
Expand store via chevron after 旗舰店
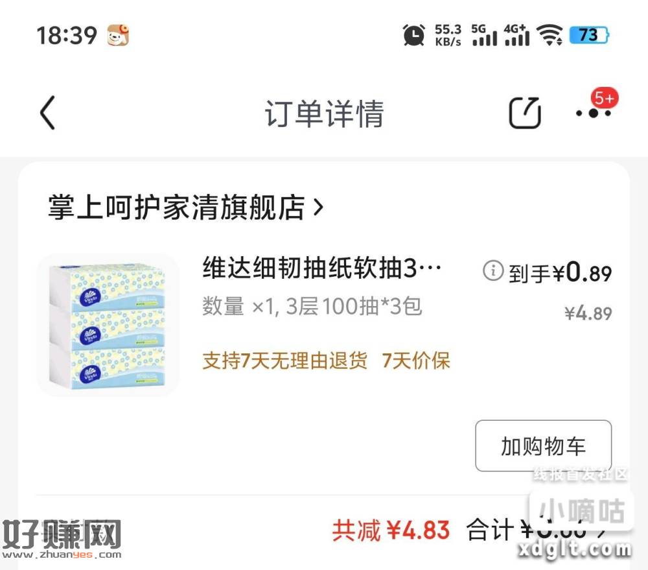pyautogui.click(x=318, y=208)
